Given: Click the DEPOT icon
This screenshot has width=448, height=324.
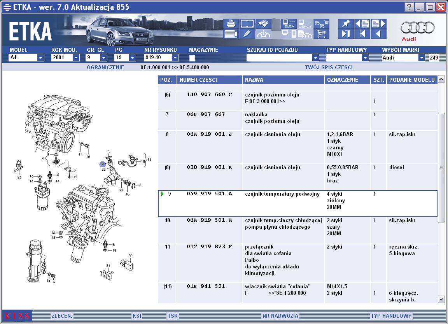Looking at the screenshot, I should [305, 24].
